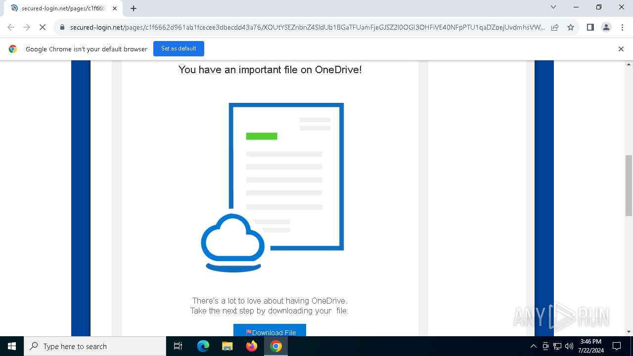
Task: Open the Windows Start menu
Action: click(12, 346)
